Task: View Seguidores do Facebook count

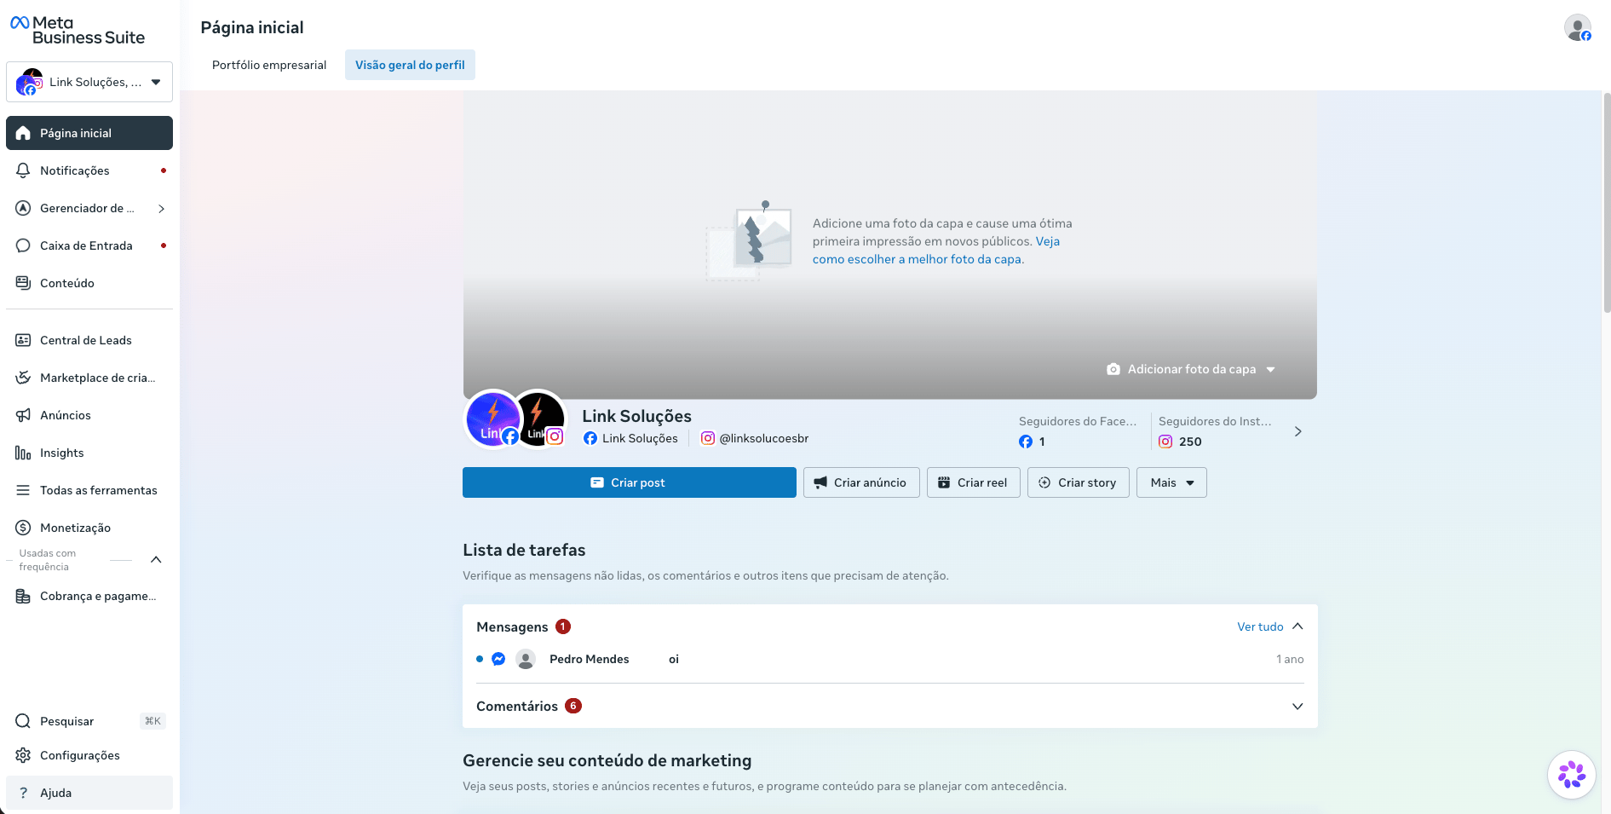Action: pyautogui.click(x=1078, y=431)
